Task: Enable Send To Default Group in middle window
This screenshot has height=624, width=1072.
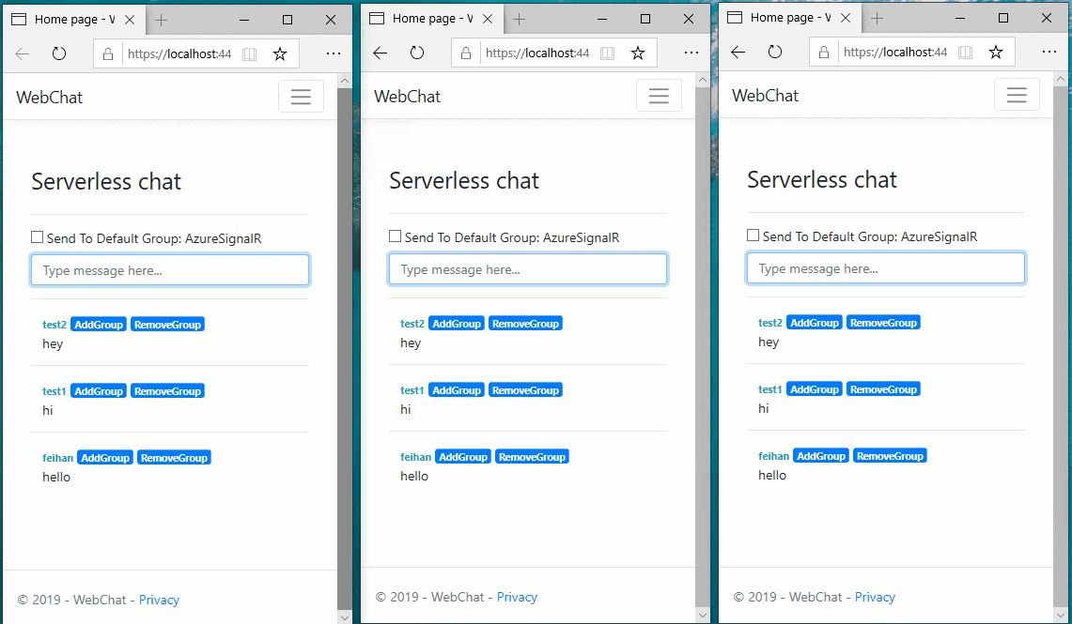Action: point(395,236)
